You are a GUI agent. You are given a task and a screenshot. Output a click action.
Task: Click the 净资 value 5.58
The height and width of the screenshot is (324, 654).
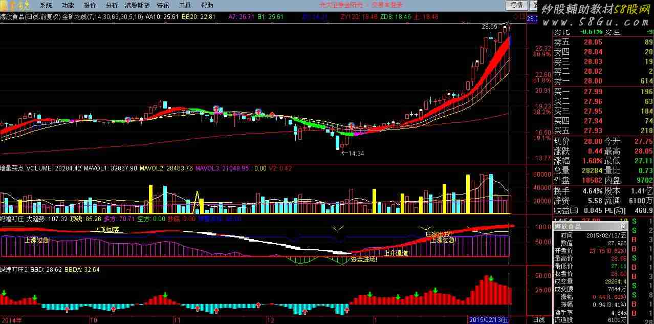click(595, 201)
